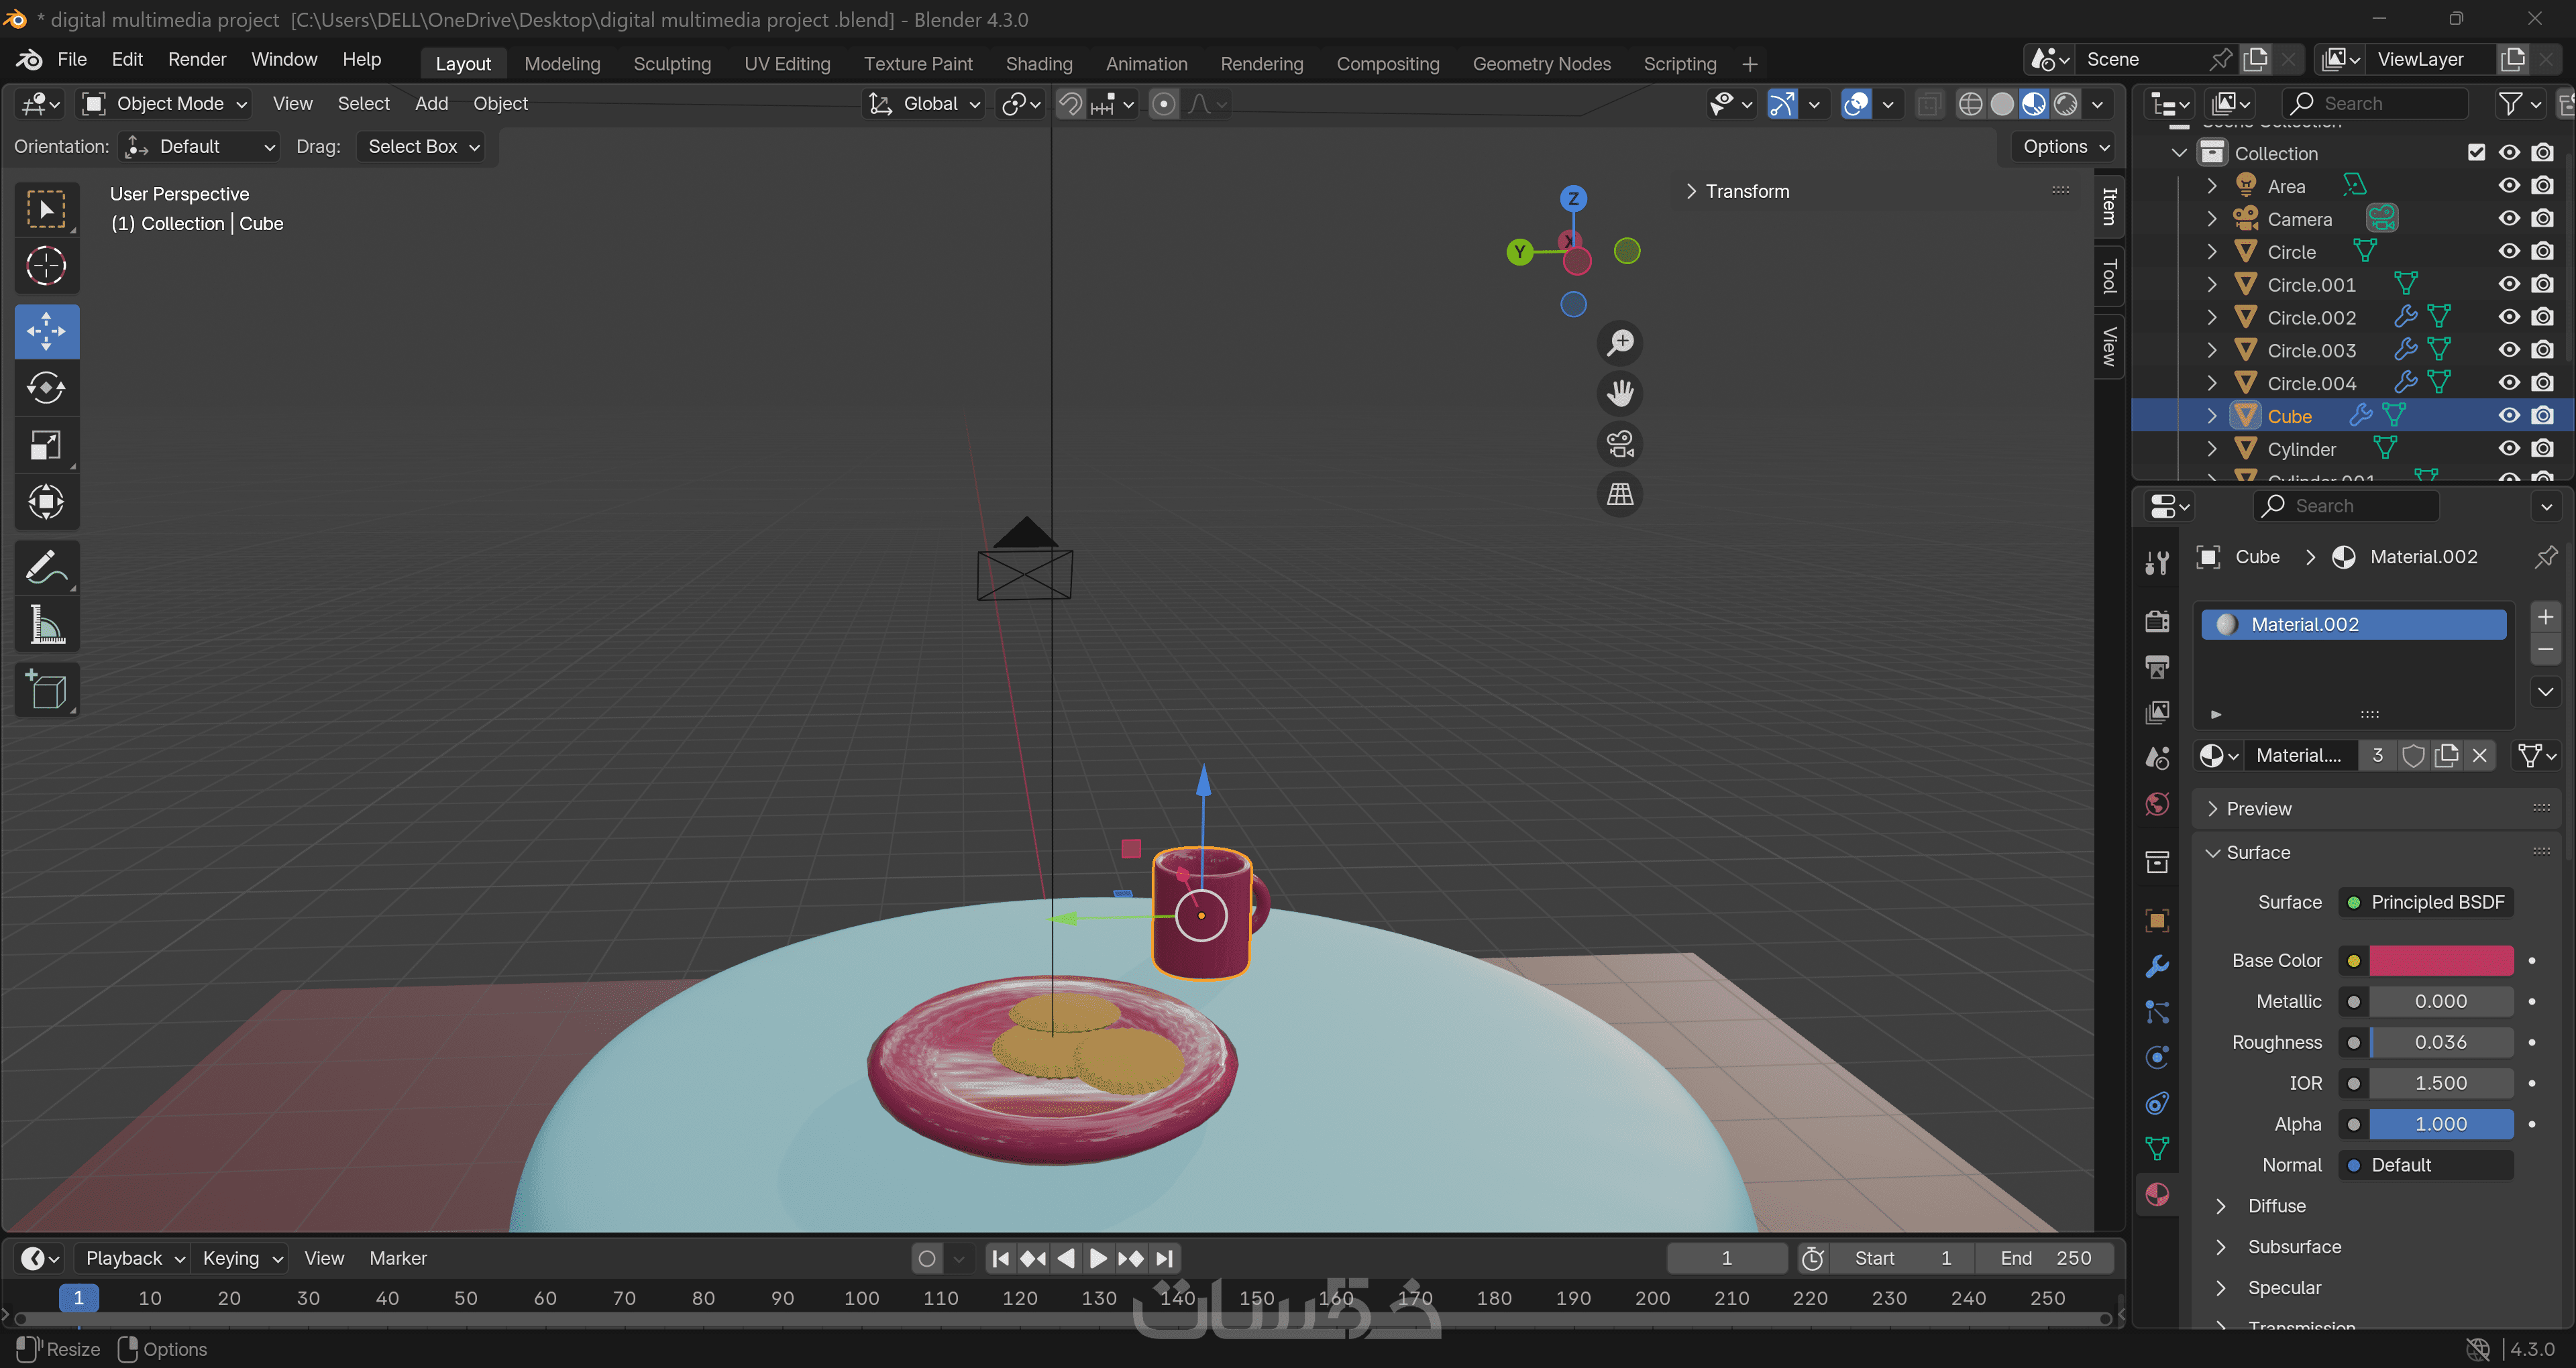Expand the Camera tree item

click(x=2212, y=219)
